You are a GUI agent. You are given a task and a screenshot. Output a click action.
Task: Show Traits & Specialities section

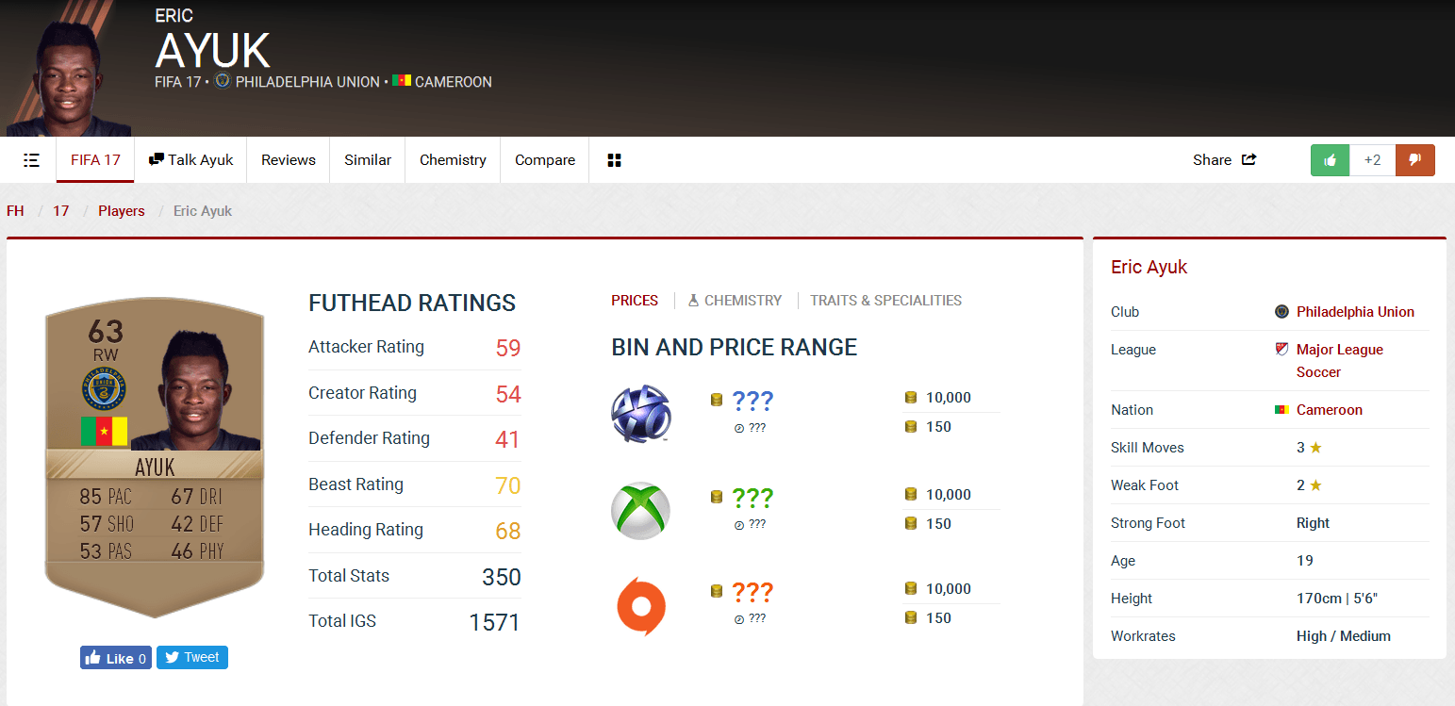point(885,301)
